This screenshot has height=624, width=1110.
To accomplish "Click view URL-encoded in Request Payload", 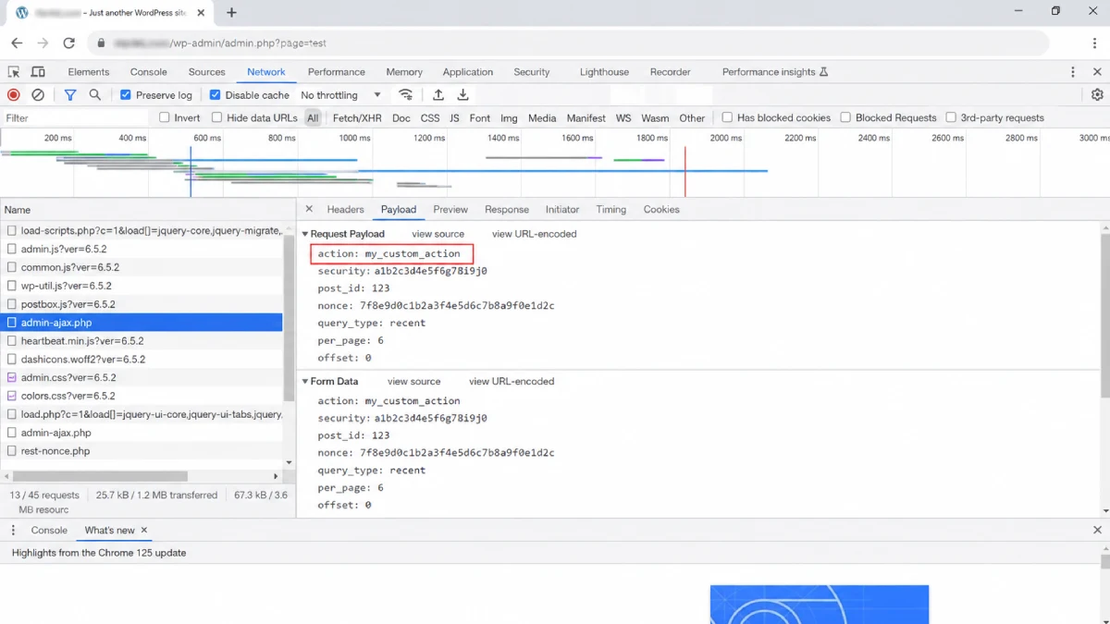I will pyautogui.click(x=535, y=234).
